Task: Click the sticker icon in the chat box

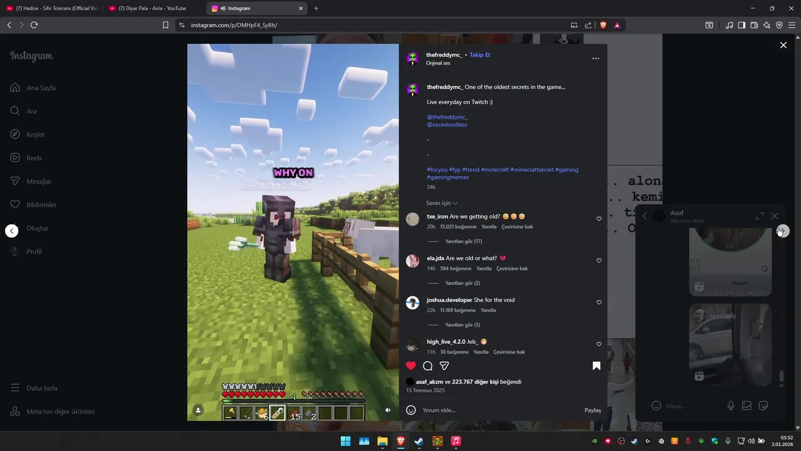Action: point(763,405)
